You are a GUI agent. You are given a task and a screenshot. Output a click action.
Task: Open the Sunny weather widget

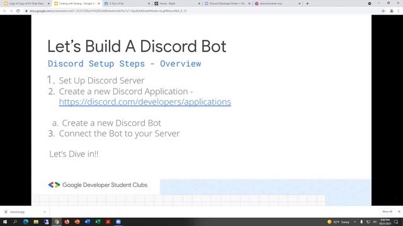coord(338,222)
